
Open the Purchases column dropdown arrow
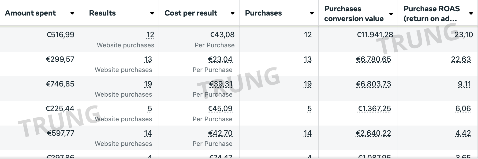click(x=312, y=13)
